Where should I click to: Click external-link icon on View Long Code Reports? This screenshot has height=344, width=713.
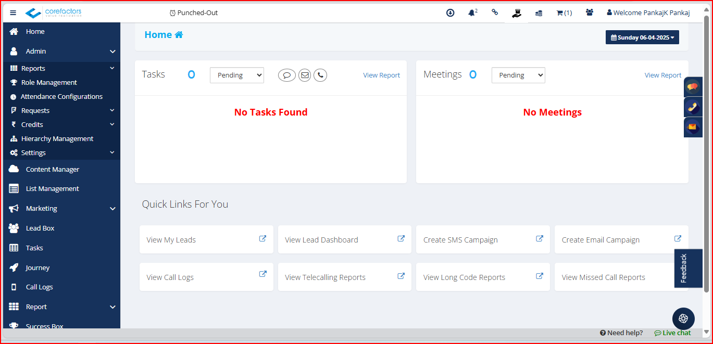(x=540, y=276)
